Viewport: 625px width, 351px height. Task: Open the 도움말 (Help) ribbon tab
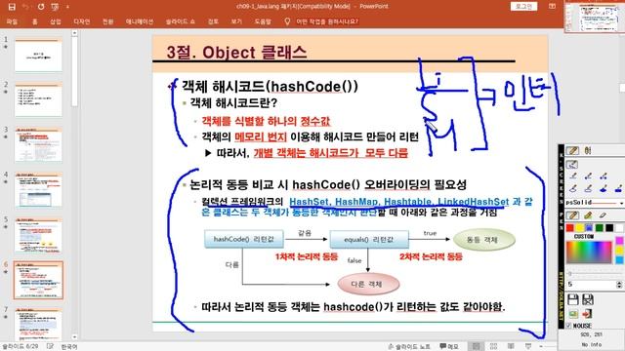click(x=263, y=21)
